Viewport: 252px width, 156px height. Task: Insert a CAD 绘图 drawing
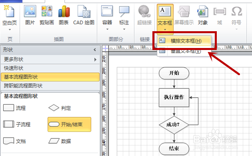84,15
